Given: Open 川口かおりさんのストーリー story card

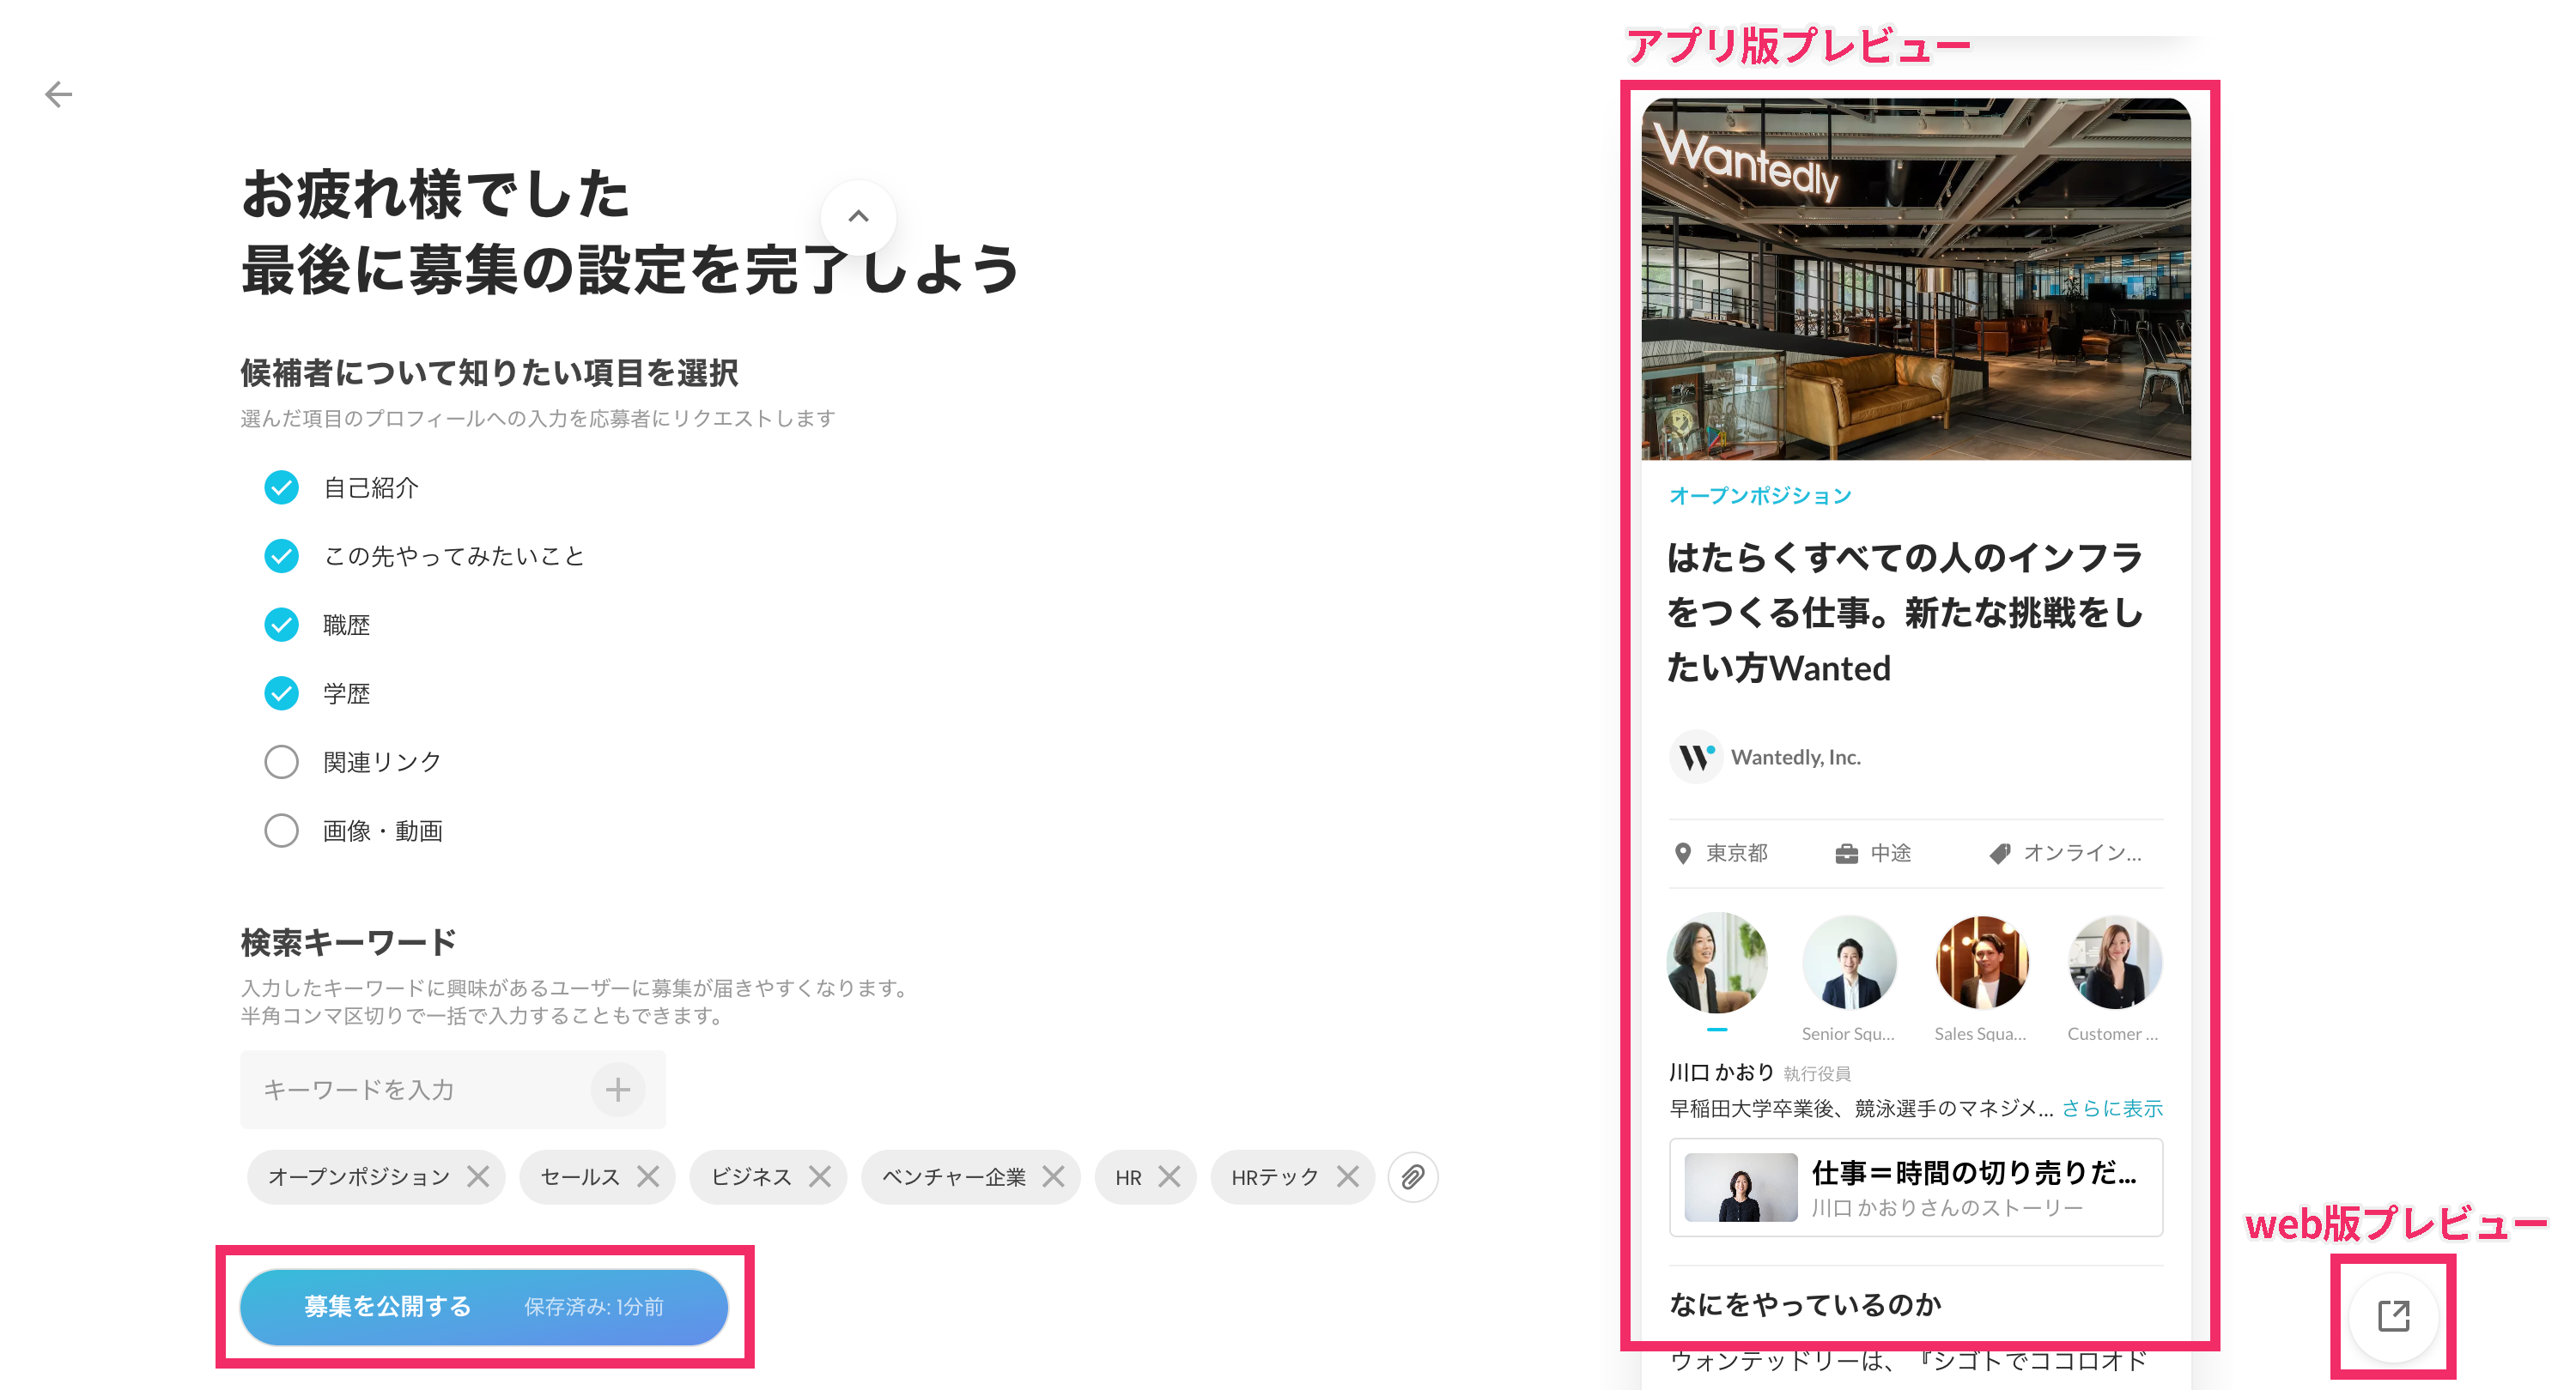Looking at the screenshot, I should [1915, 1188].
